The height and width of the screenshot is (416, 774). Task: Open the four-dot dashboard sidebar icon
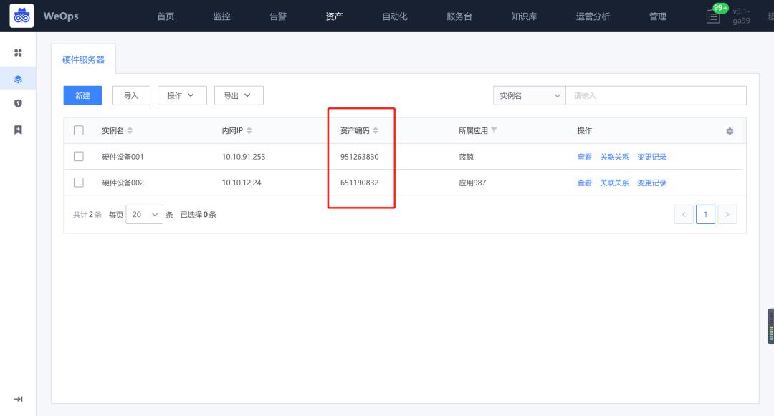coord(19,53)
